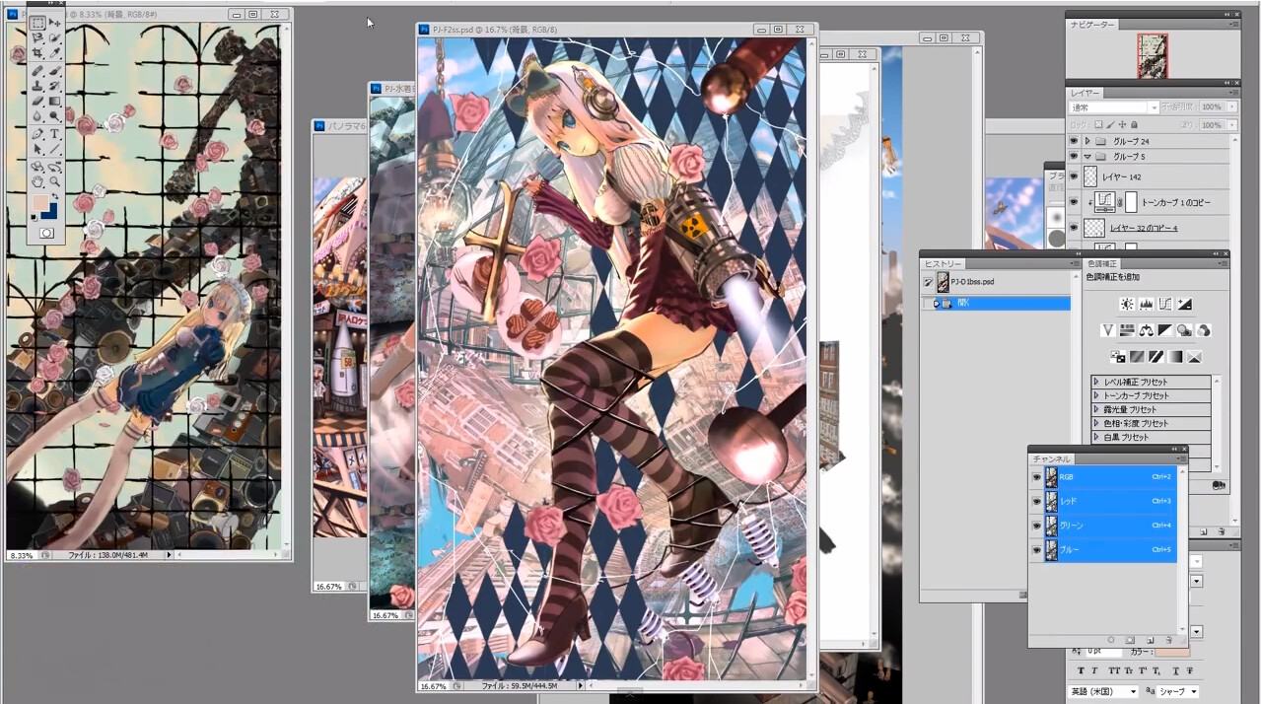Screen dimensions: 1261x704
Task: Hide the グループ 24 layer group
Action: click(x=1074, y=141)
